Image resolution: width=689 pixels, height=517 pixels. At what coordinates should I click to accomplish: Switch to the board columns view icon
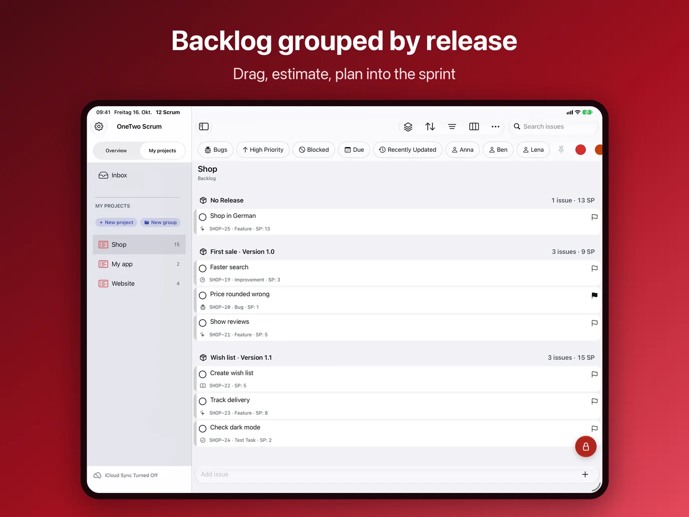pos(474,127)
